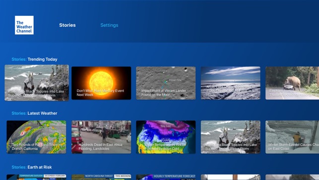Click The Weather Channel logo
This screenshot has height=180, width=319.
[24, 25]
